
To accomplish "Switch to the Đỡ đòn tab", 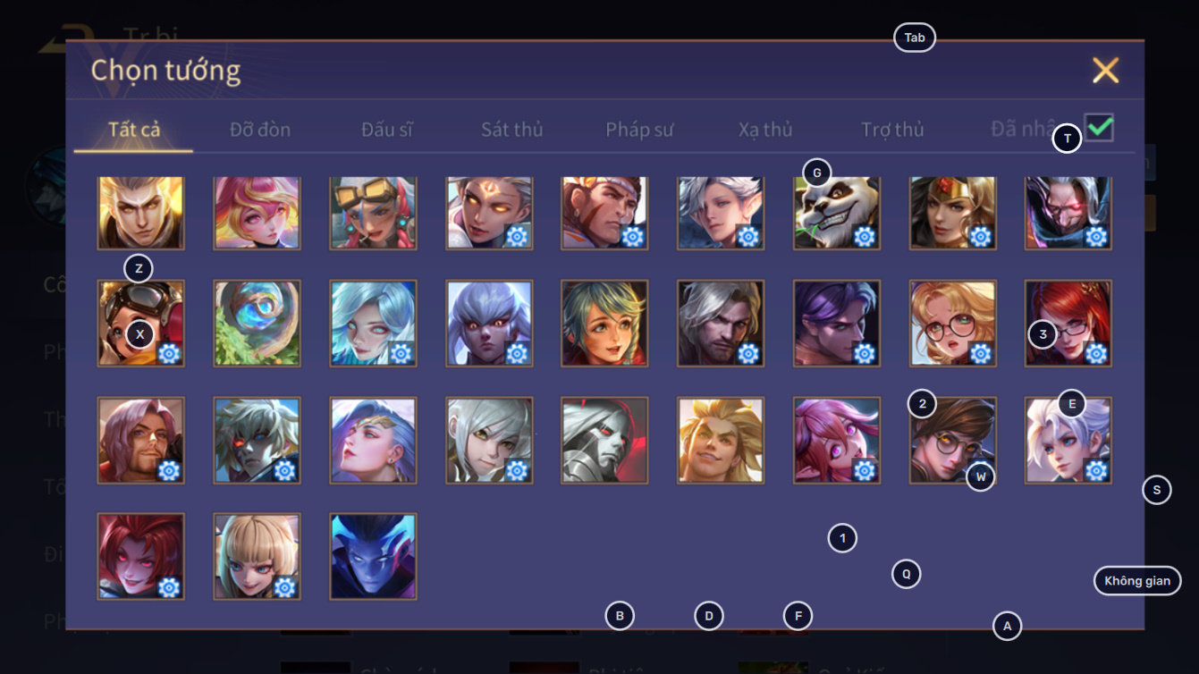I will (x=260, y=130).
